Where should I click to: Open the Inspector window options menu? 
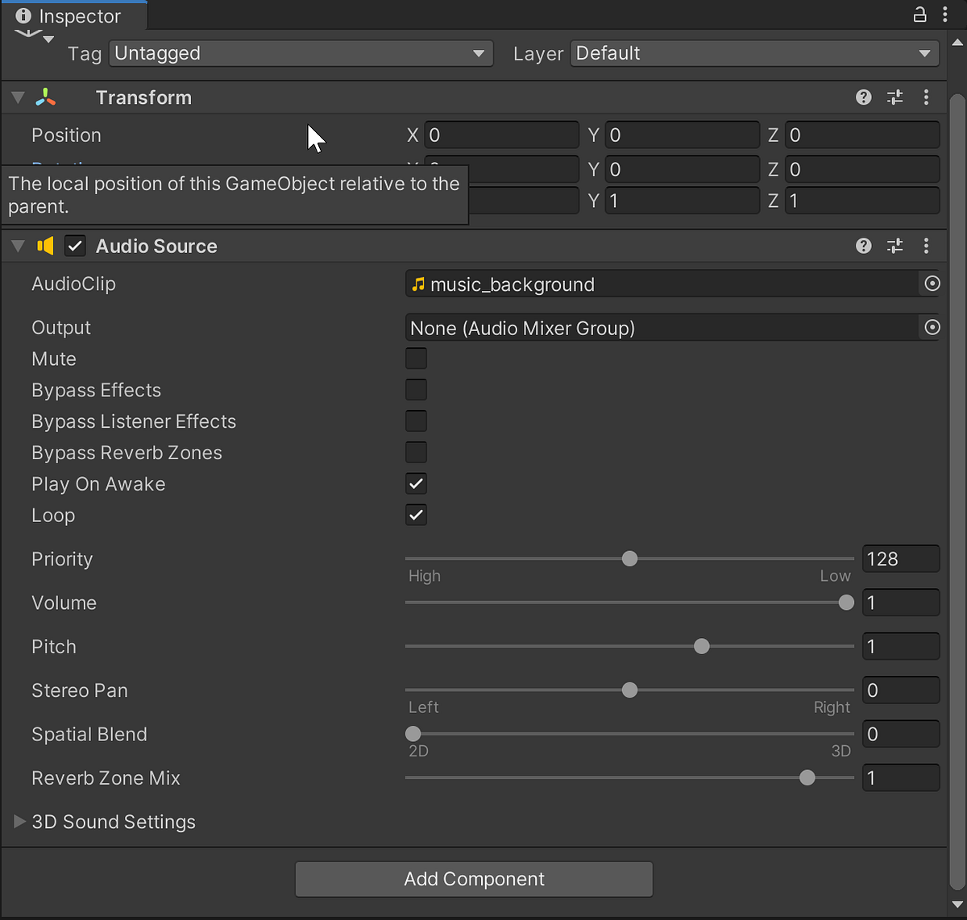pyautogui.click(x=945, y=15)
